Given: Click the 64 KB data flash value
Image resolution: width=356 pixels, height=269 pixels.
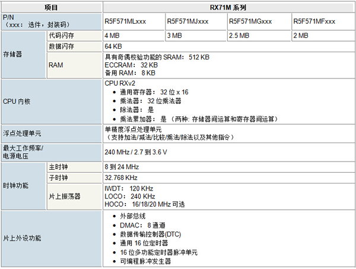Looking at the screenshot, I should click(114, 46).
